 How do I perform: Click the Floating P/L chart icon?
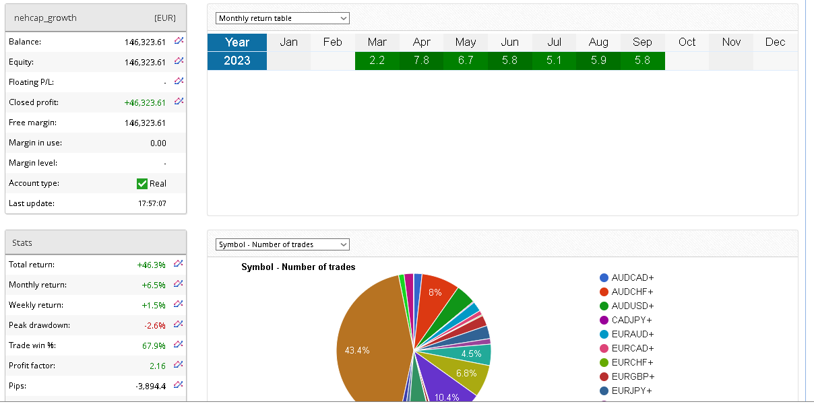click(179, 81)
